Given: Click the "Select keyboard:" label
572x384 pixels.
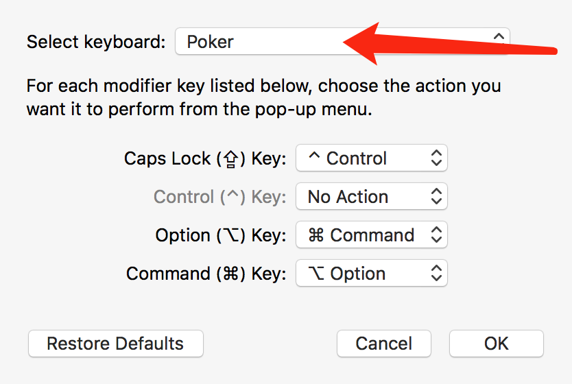Looking at the screenshot, I should pyautogui.click(x=96, y=42).
